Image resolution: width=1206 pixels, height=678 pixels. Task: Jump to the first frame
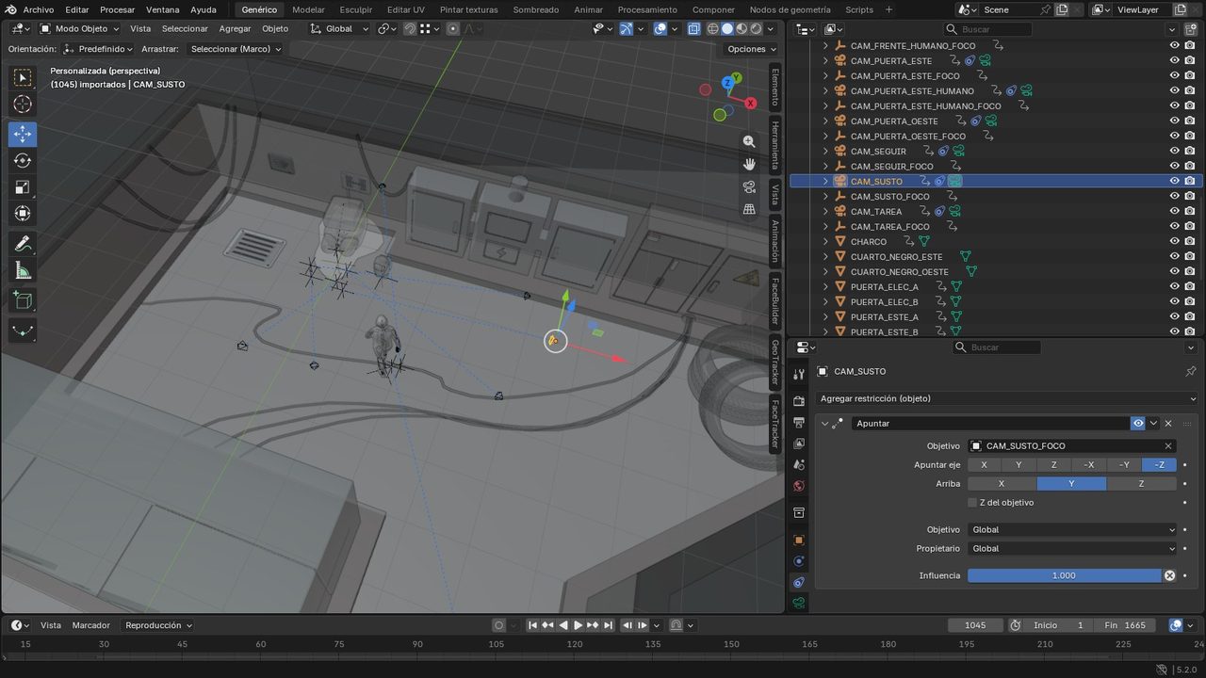(x=532, y=625)
